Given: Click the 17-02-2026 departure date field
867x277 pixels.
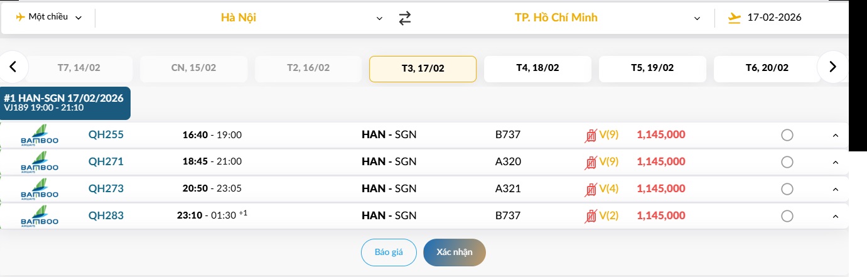Looking at the screenshot, I should (x=774, y=18).
